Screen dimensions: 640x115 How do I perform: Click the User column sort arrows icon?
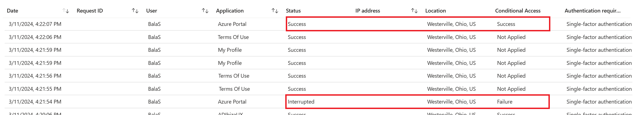point(205,11)
